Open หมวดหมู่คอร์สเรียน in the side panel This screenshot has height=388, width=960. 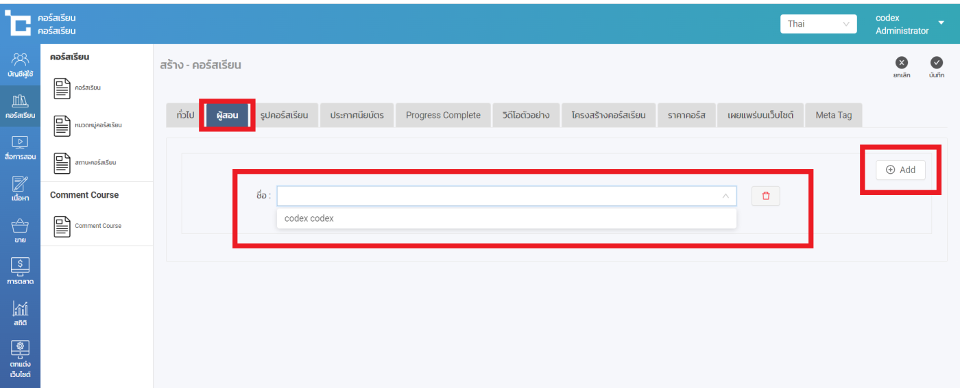pyautogui.click(x=98, y=125)
